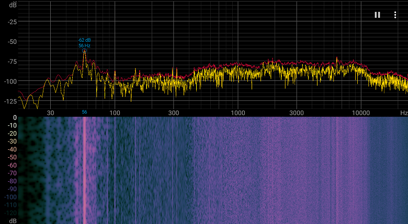Click the -75 dB axis label
Screen dimensions: 408x224
12,62
